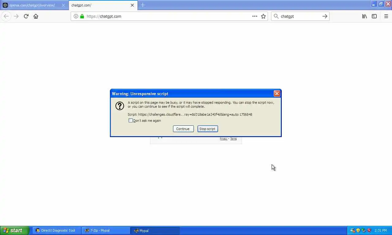Close the chatgpt.com tab
Screen dimensions: 392x235
pos(132,5)
